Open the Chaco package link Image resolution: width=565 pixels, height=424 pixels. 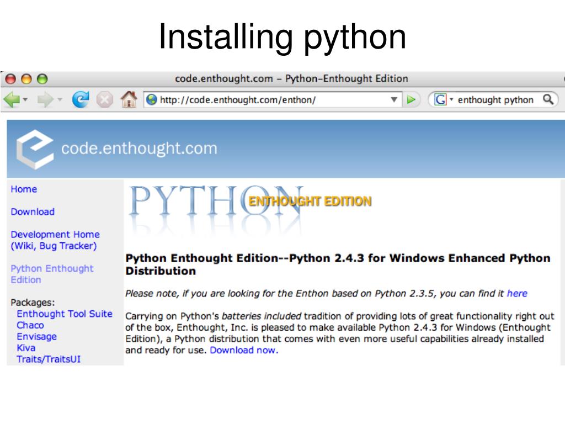point(30,325)
